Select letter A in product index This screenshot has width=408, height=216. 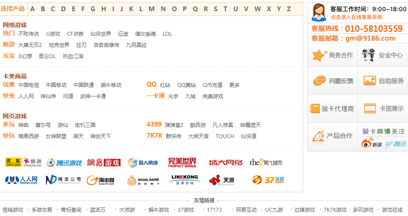pyautogui.click(x=33, y=9)
